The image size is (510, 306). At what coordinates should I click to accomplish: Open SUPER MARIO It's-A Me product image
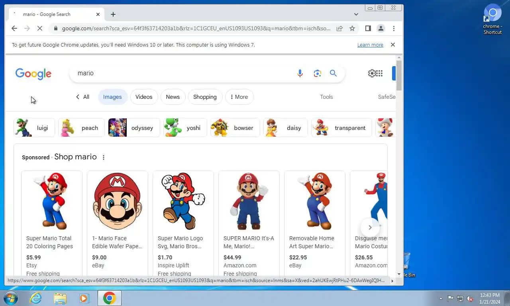tap(249, 201)
